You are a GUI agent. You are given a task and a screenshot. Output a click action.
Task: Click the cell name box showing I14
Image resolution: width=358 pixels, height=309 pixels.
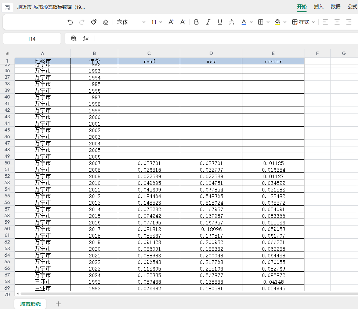[x=32, y=38]
